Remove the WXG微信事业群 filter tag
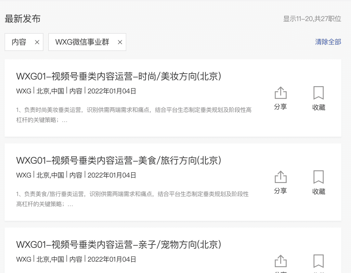 (x=120, y=42)
